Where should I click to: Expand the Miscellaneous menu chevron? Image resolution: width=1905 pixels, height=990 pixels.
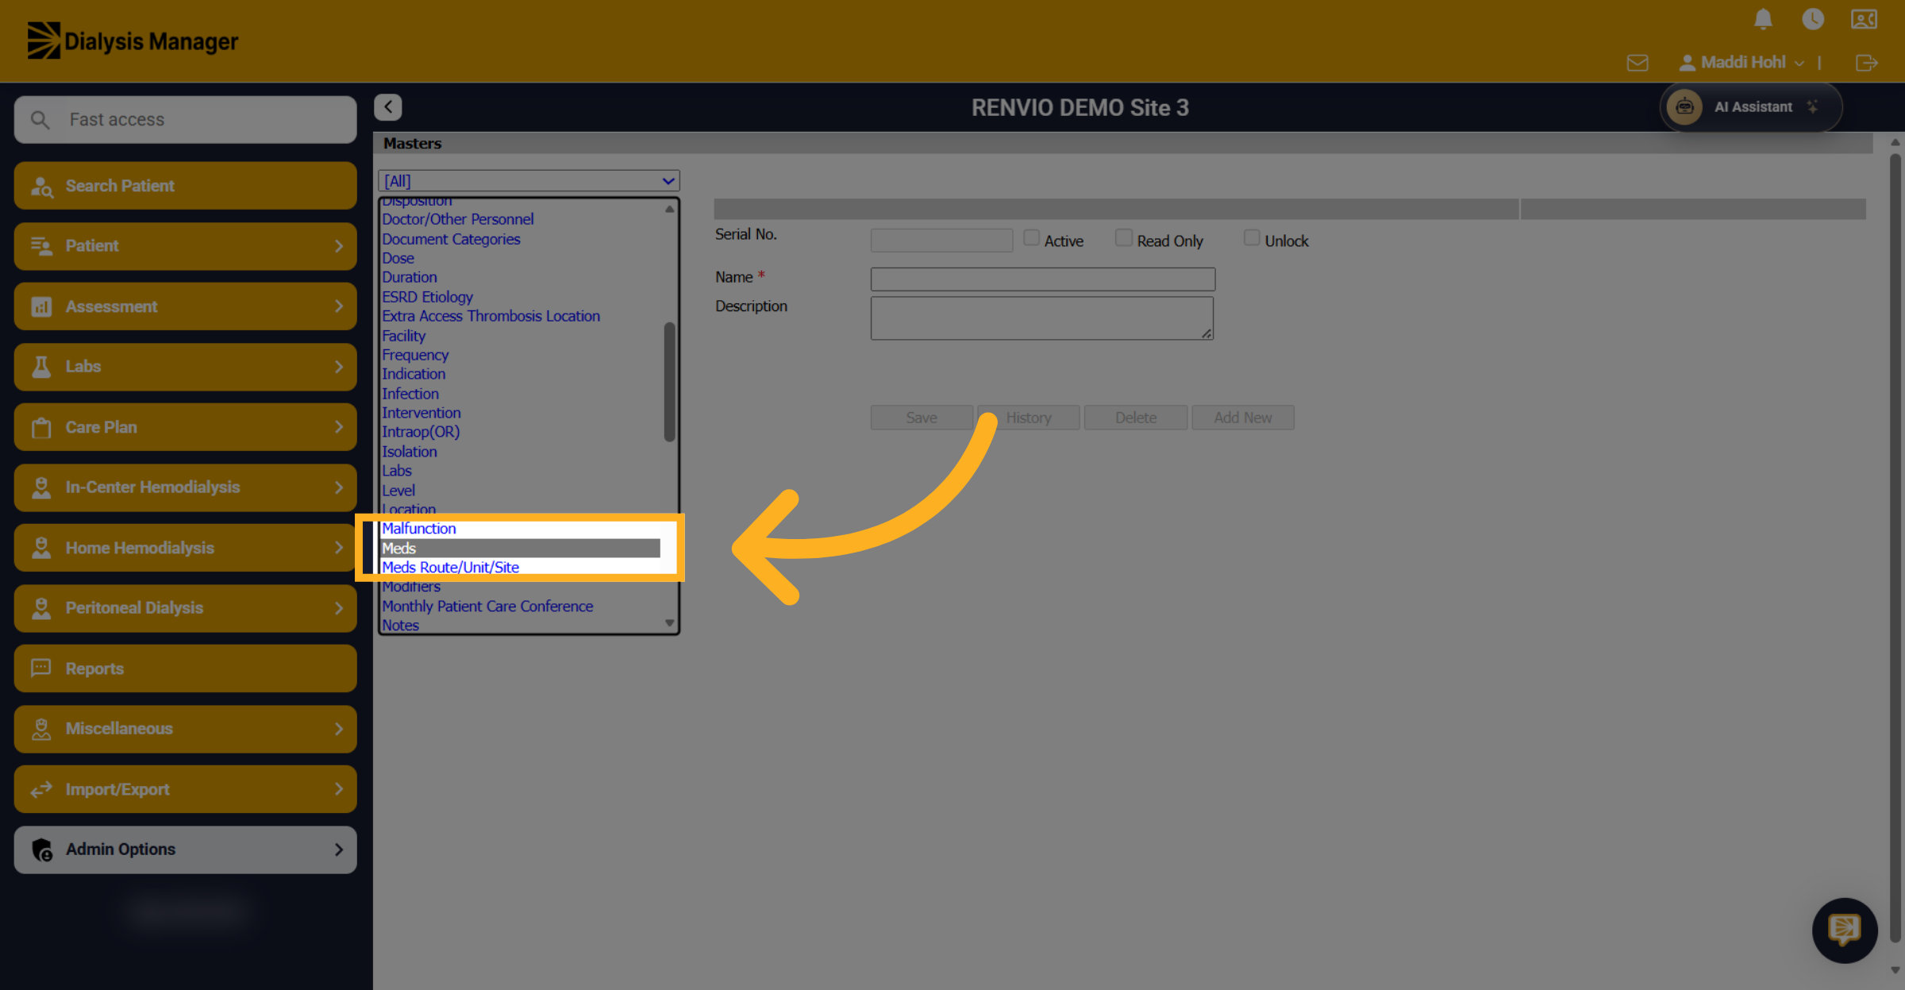339,729
